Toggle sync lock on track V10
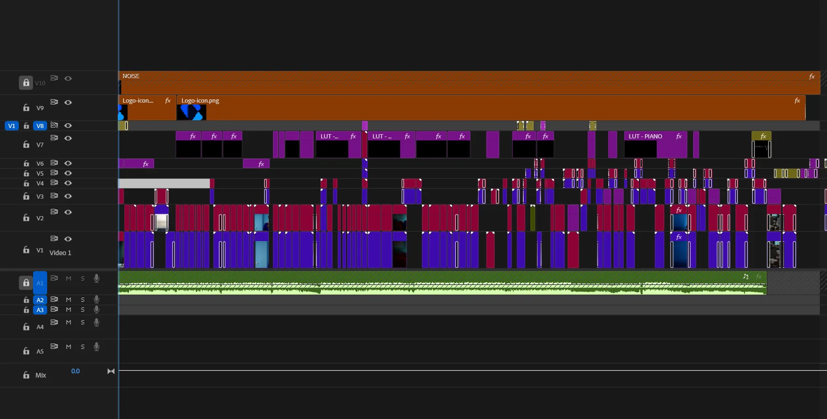827x419 pixels. [x=54, y=78]
